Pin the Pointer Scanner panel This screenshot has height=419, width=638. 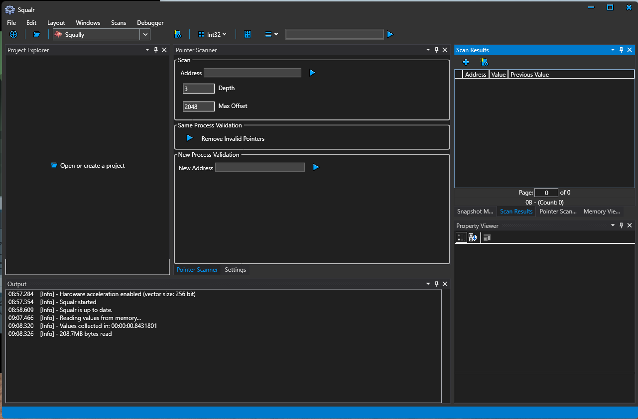(x=437, y=50)
